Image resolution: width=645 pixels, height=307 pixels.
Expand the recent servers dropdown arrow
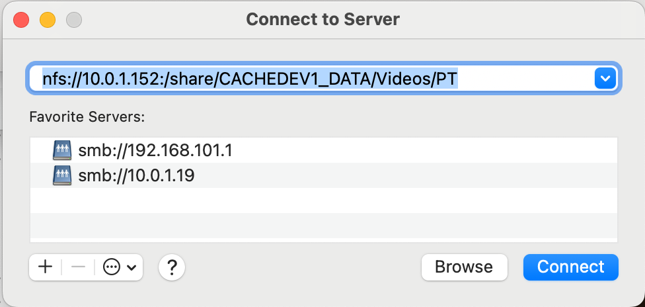coord(605,79)
